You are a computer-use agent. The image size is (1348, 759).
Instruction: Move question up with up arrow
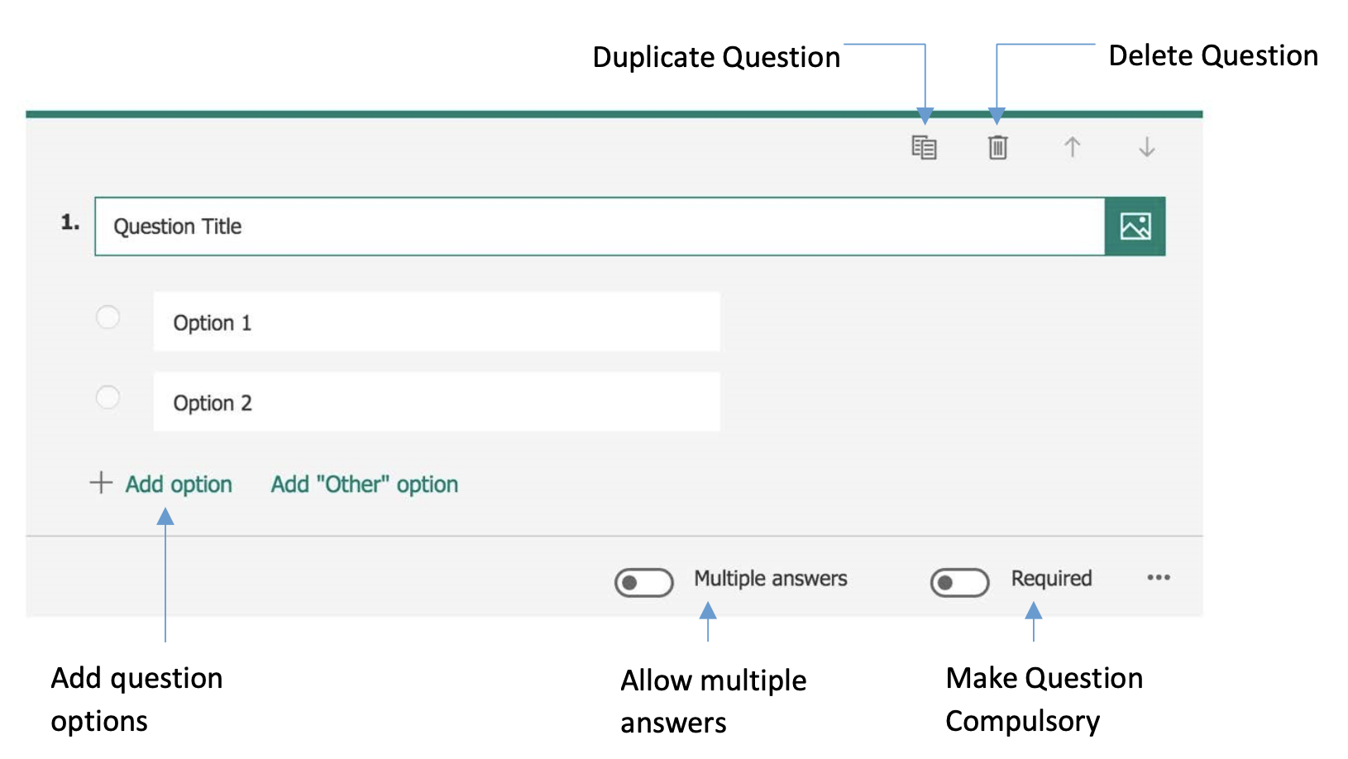(x=1072, y=148)
